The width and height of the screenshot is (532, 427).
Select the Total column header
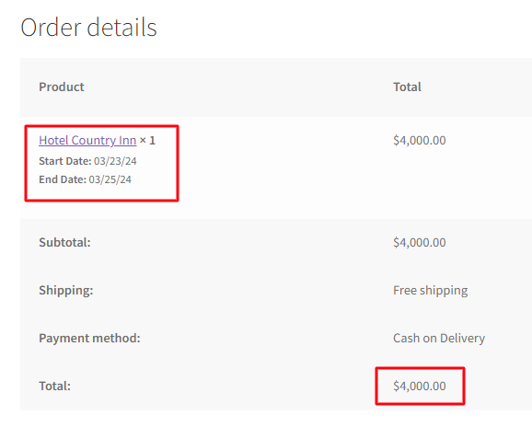[x=407, y=87]
